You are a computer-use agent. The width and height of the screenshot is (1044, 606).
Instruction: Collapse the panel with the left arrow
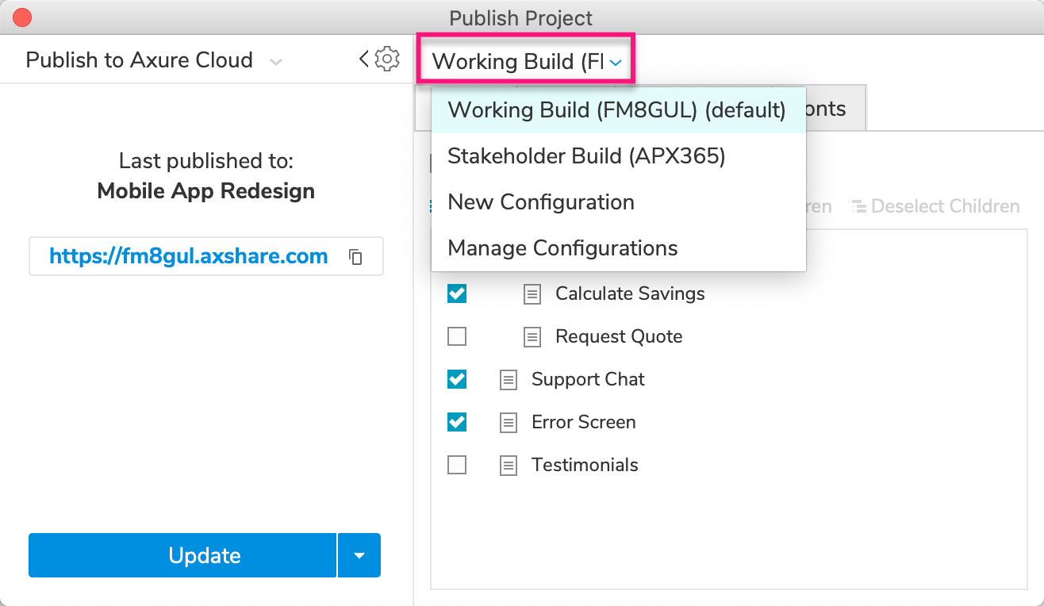[364, 59]
